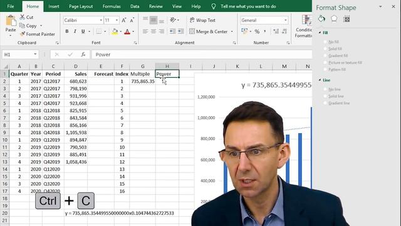Apply Percent Style format
The width and height of the screenshot is (401, 226).
(257, 31)
